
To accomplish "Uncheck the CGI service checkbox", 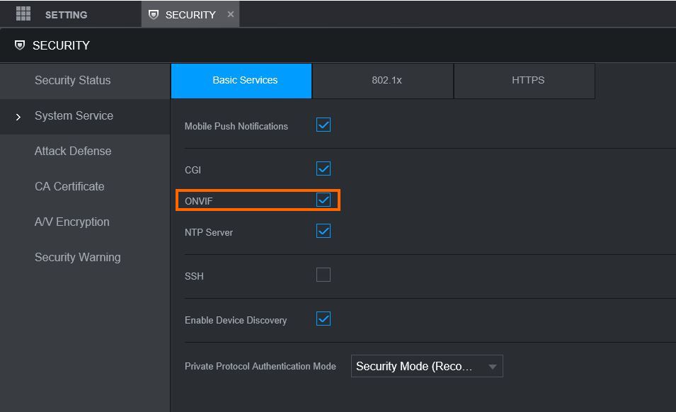I will (323, 169).
